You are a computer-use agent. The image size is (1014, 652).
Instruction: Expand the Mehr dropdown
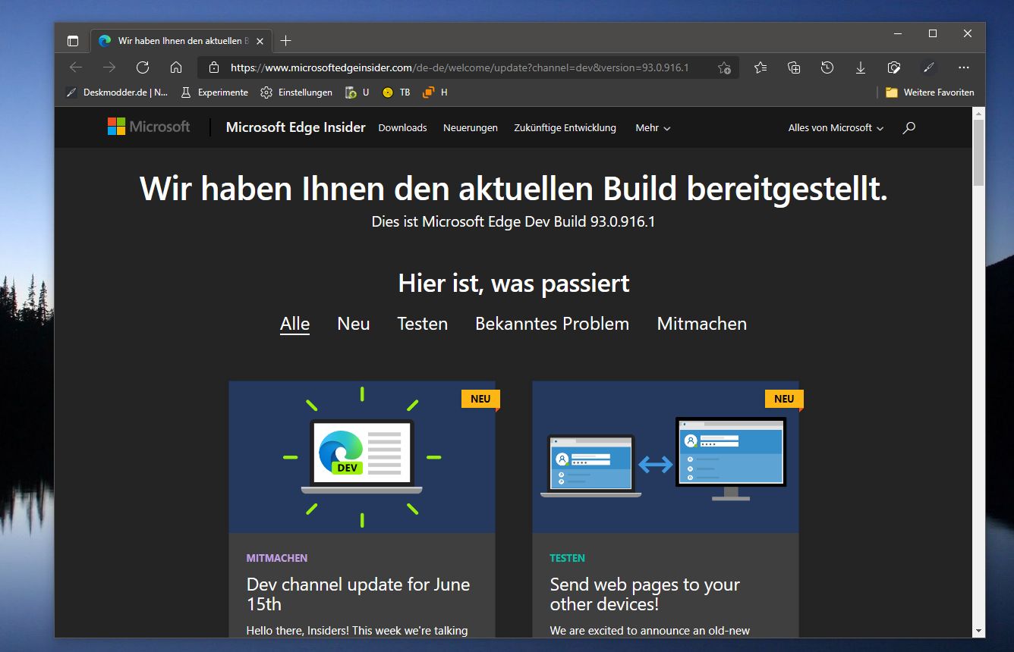pos(653,127)
